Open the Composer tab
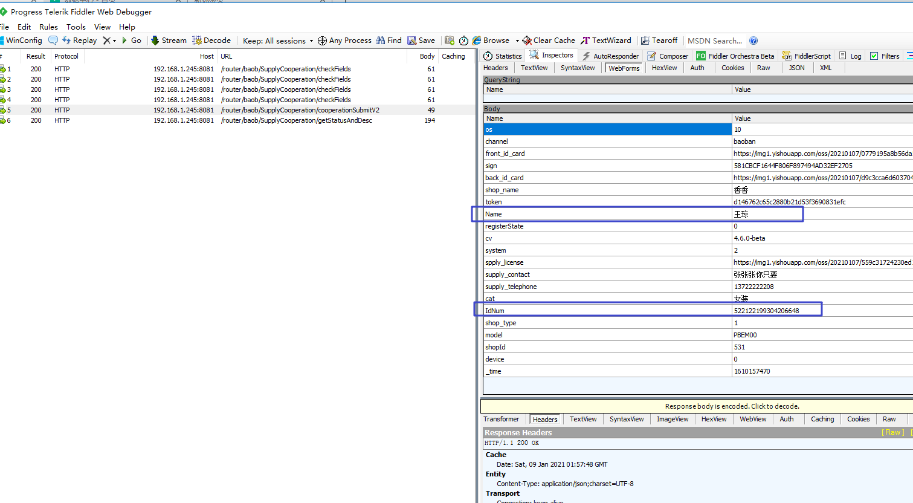913x503 pixels. tap(668, 56)
